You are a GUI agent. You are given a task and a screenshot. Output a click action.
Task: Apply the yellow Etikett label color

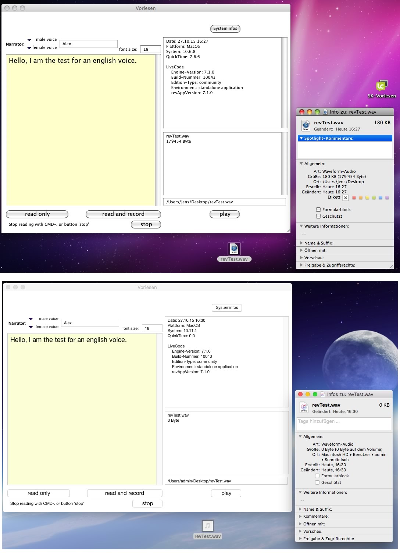(367, 198)
